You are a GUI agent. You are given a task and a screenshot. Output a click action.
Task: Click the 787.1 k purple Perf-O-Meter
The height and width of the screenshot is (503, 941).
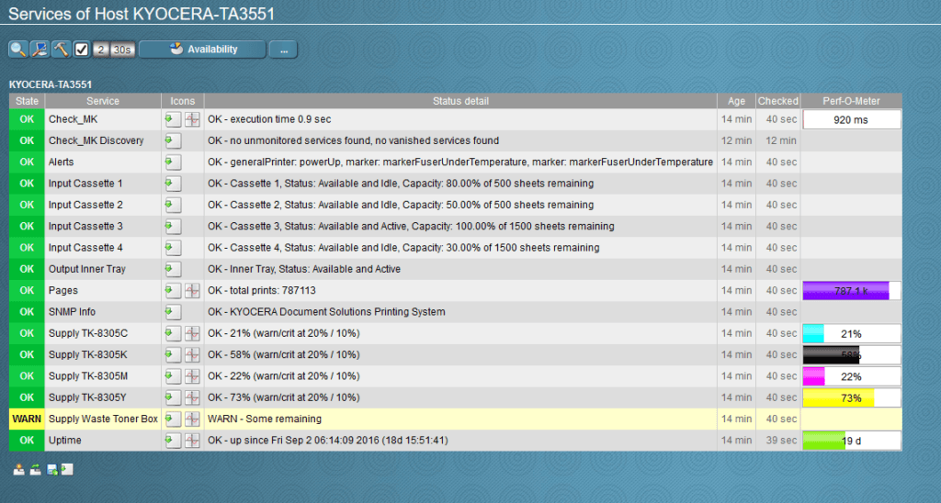(x=852, y=291)
